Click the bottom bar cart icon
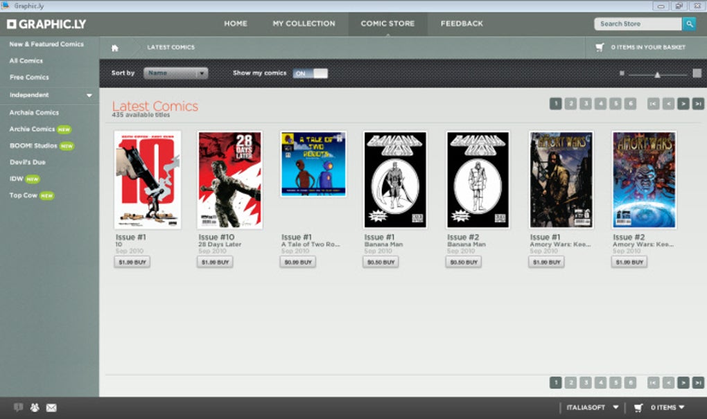Viewport: 707px width, 419px height. tap(638, 408)
